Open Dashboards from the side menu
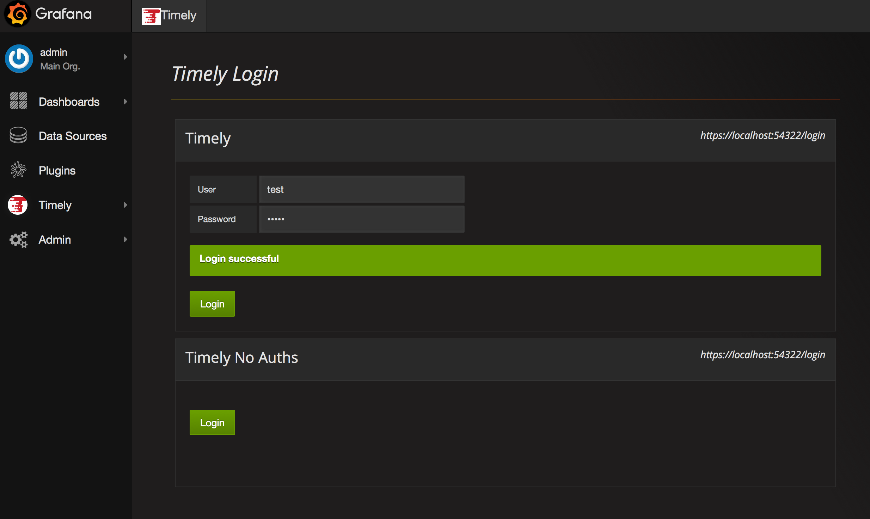The width and height of the screenshot is (870, 519). click(x=69, y=102)
